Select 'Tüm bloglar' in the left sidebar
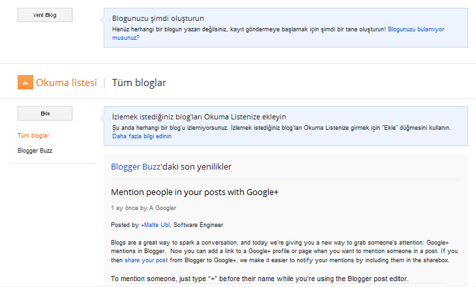The width and height of the screenshot is (476, 287). click(33, 136)
